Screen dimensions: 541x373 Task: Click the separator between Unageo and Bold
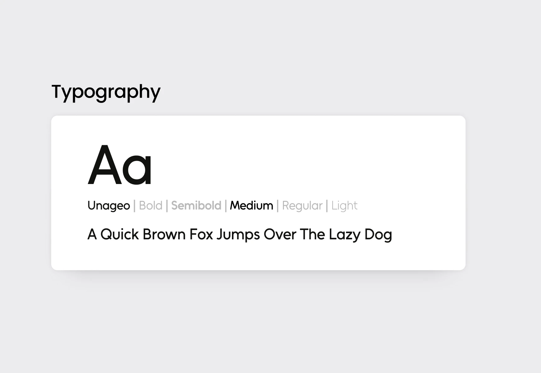pyautogui.click(x=134, y=206)
